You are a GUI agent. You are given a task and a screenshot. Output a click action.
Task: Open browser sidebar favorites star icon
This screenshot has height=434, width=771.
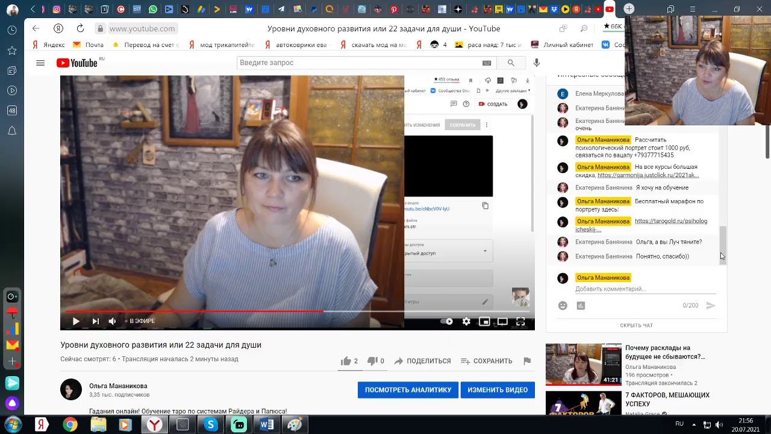[12, 51]
